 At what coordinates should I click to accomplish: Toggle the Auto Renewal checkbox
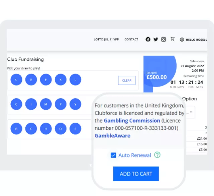click(113, 155)
